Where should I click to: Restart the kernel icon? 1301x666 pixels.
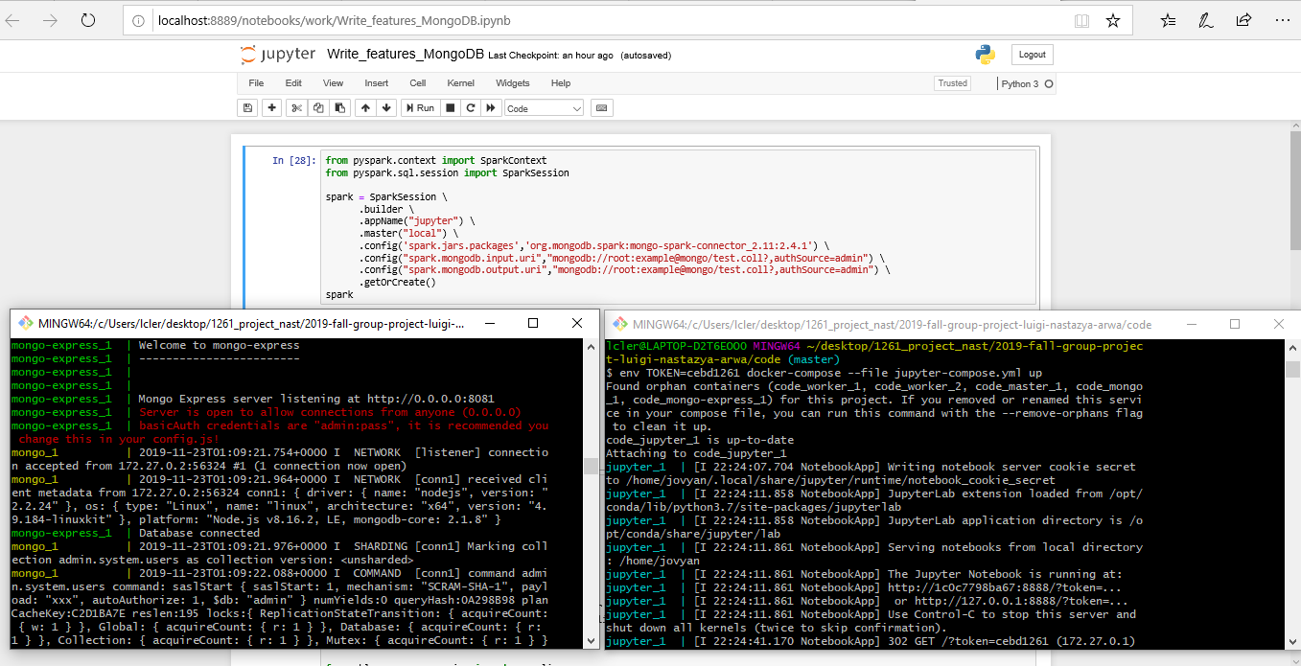click(x=471, y=108)
